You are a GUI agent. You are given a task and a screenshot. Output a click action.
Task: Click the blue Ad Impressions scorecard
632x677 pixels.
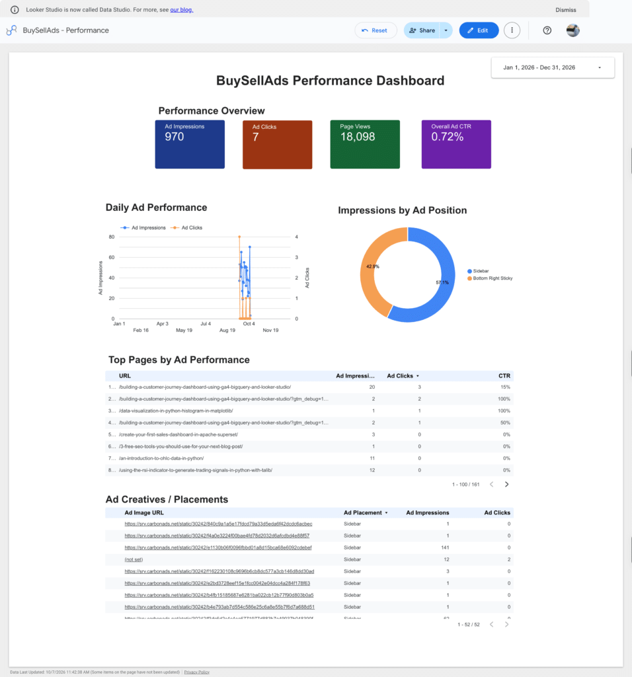190,144
